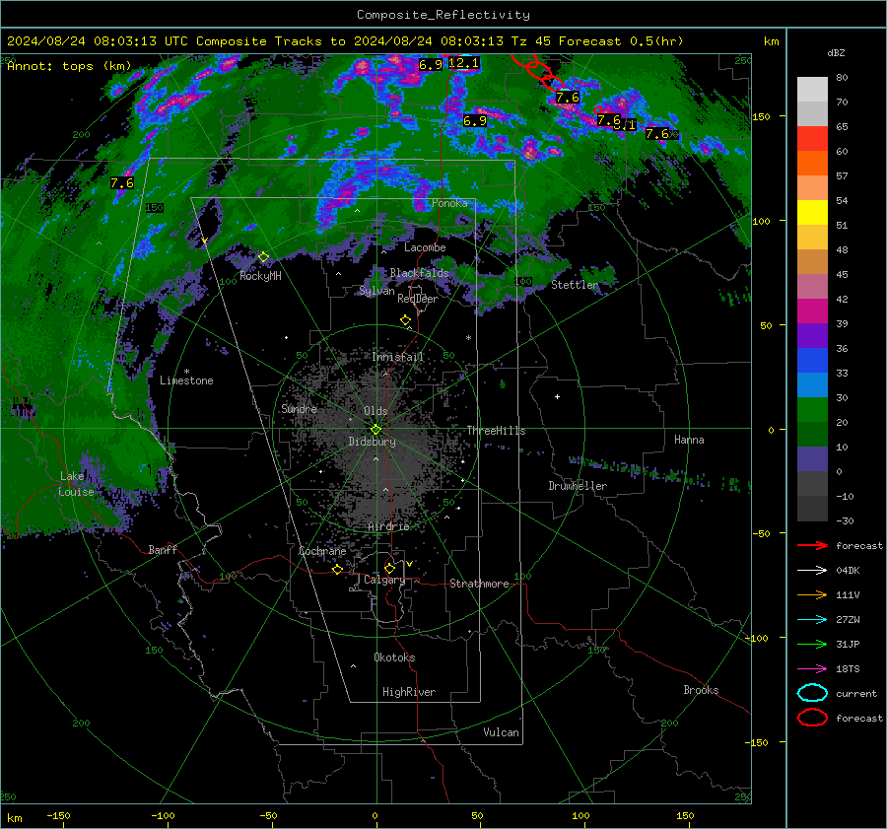
Task: Click the Vulcan city label
Action: tap(501, 732)
